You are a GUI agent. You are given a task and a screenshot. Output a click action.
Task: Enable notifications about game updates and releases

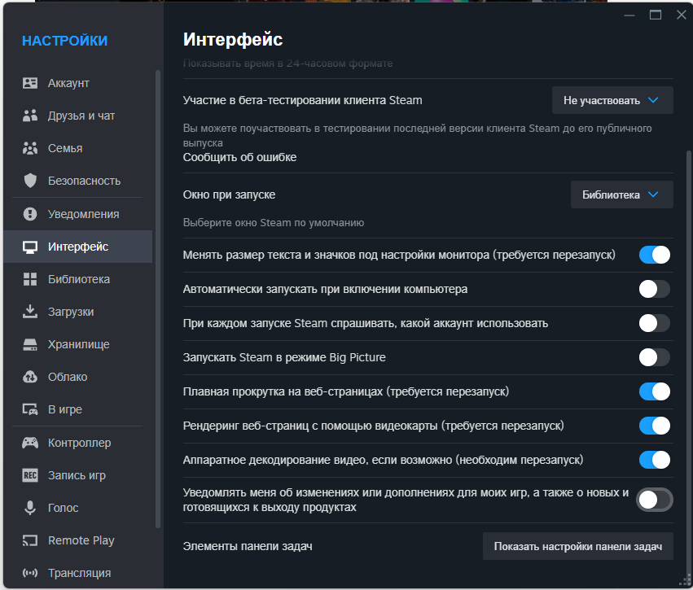tap(655, 500)
